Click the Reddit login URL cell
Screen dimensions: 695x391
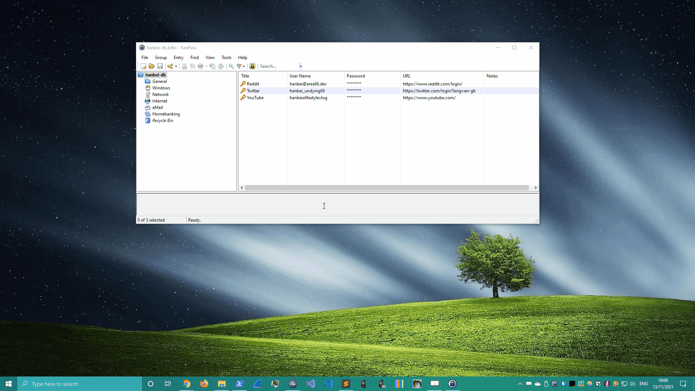433,84
